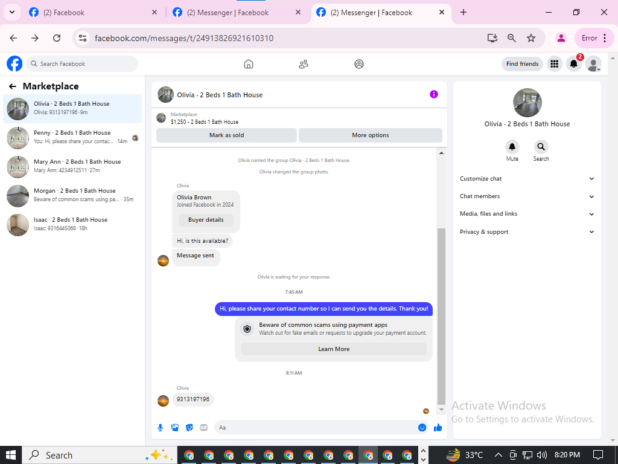Open the 33°C weather widget

click(x=464, y=455)
